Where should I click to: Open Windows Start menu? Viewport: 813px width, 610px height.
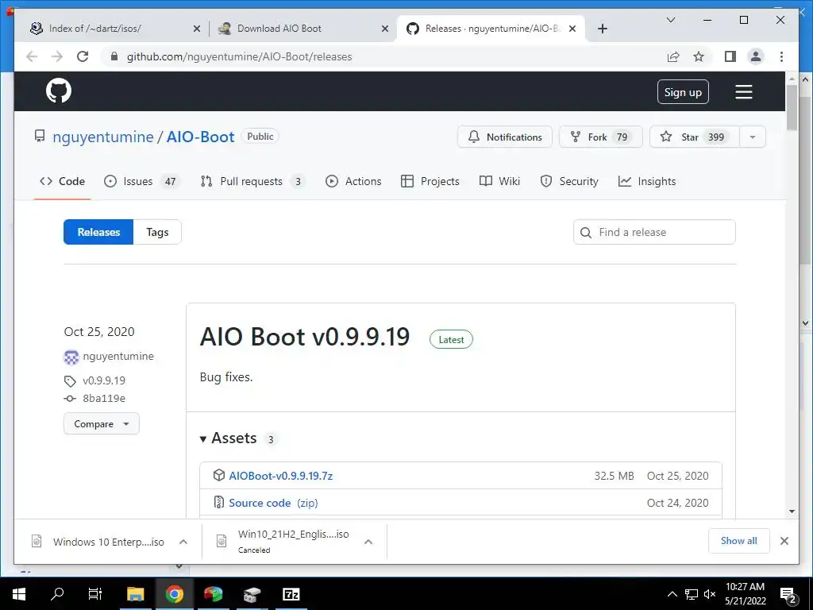tap(19, 594)
